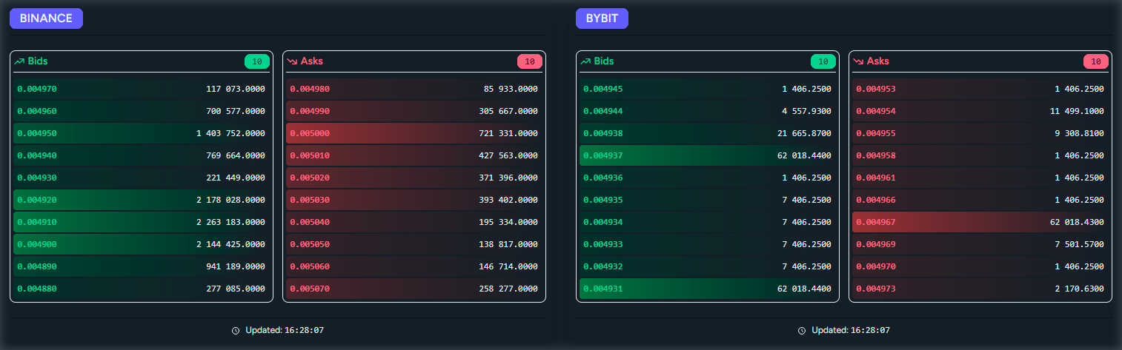Click Binance bid quantity 2 178 028.0000
The height and width of the screenshot is (350, 1122).
230,200
